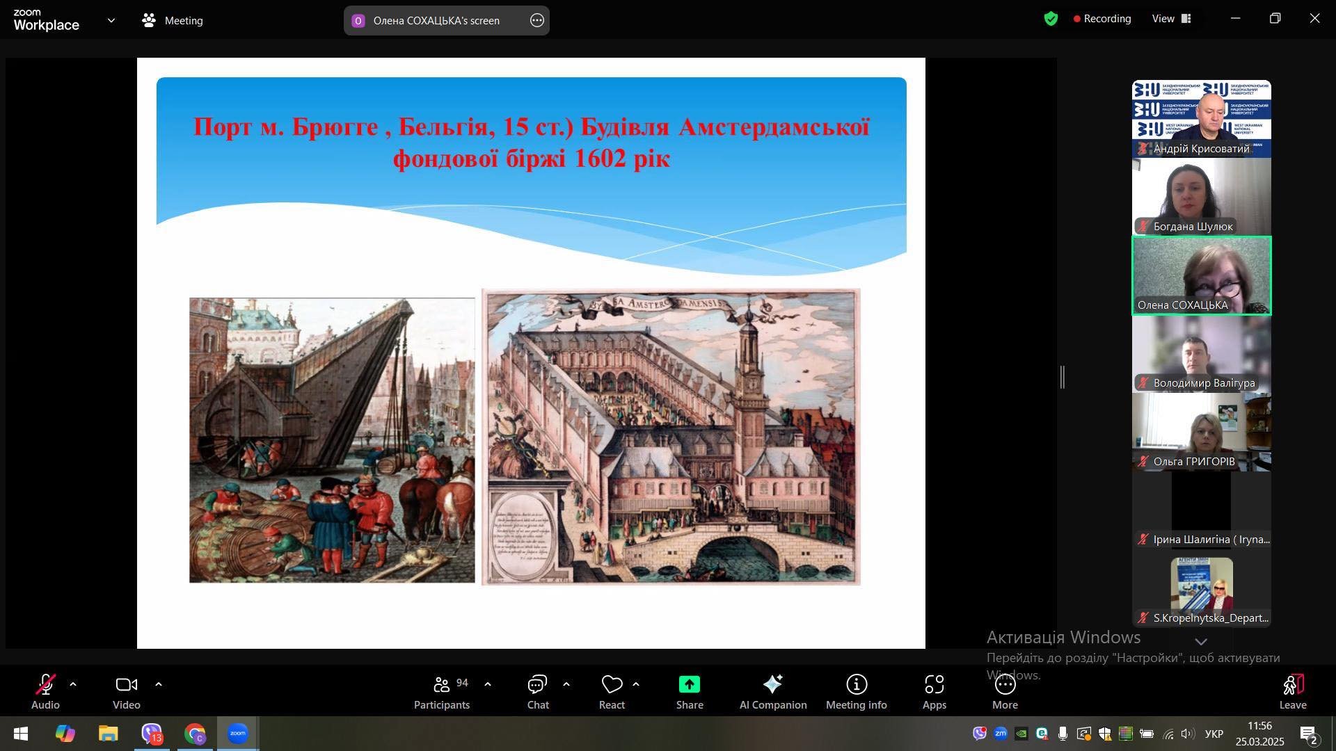Open Copilot from the taskbar

tap(65, 734)
